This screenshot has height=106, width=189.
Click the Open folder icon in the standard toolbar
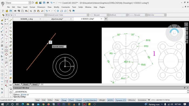[x=7, y=11]
